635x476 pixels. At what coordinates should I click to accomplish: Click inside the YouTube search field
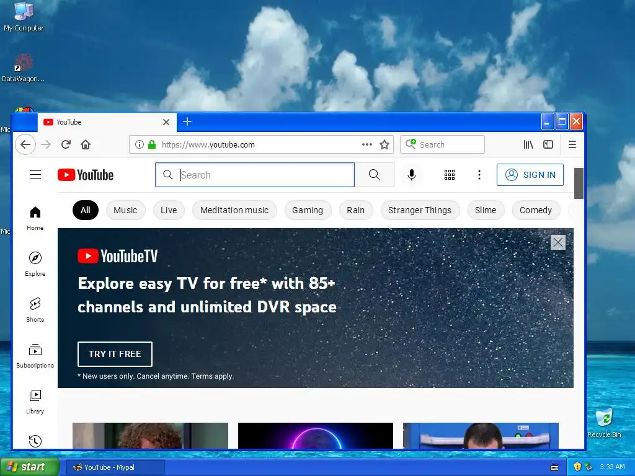(255, 175)
